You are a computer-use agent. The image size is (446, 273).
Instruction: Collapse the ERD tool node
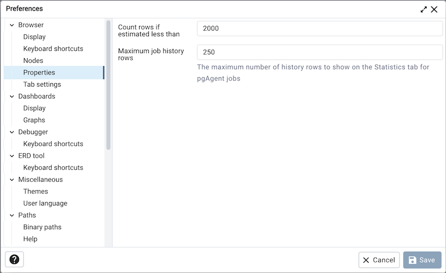click(12, 156)
